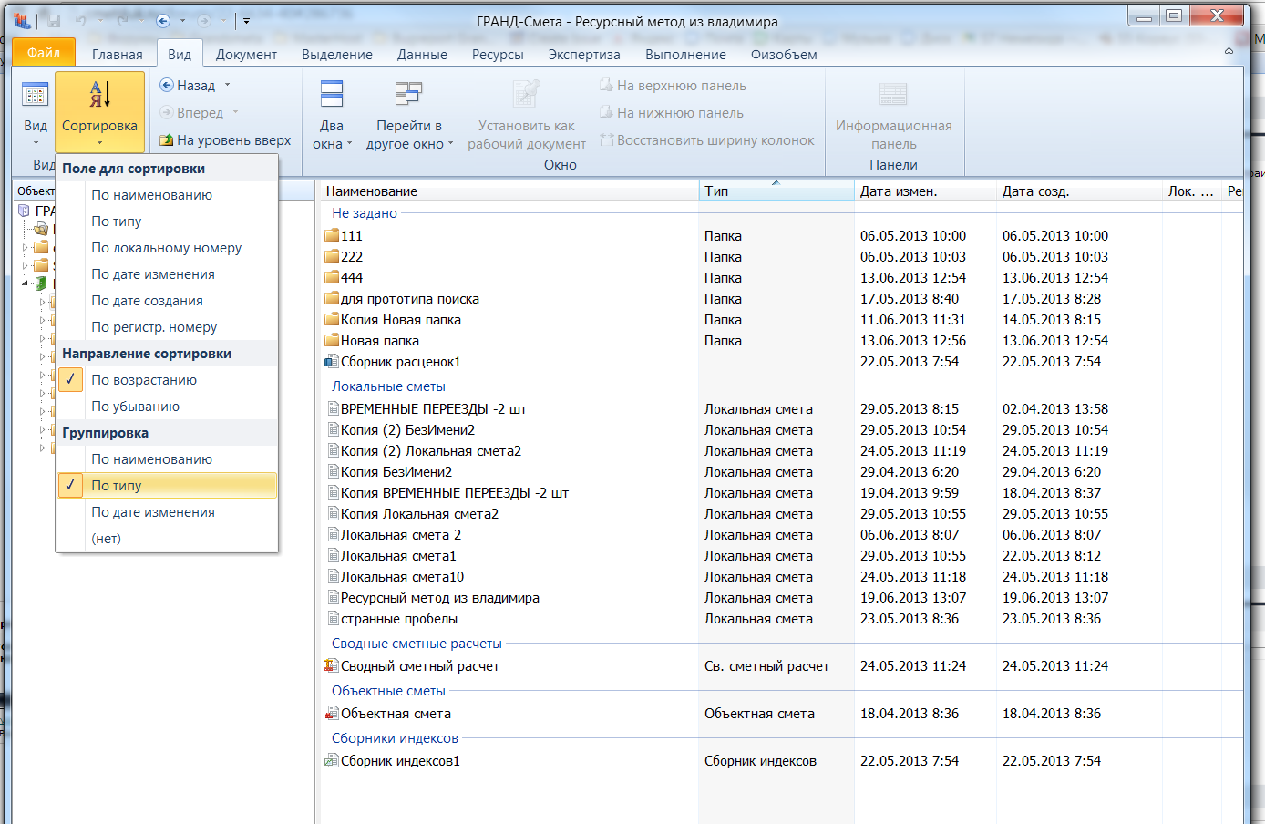Open the Вид view mode icon
Image resolution: width=1265 pixels, height=824 pixels.
[35, 95]
